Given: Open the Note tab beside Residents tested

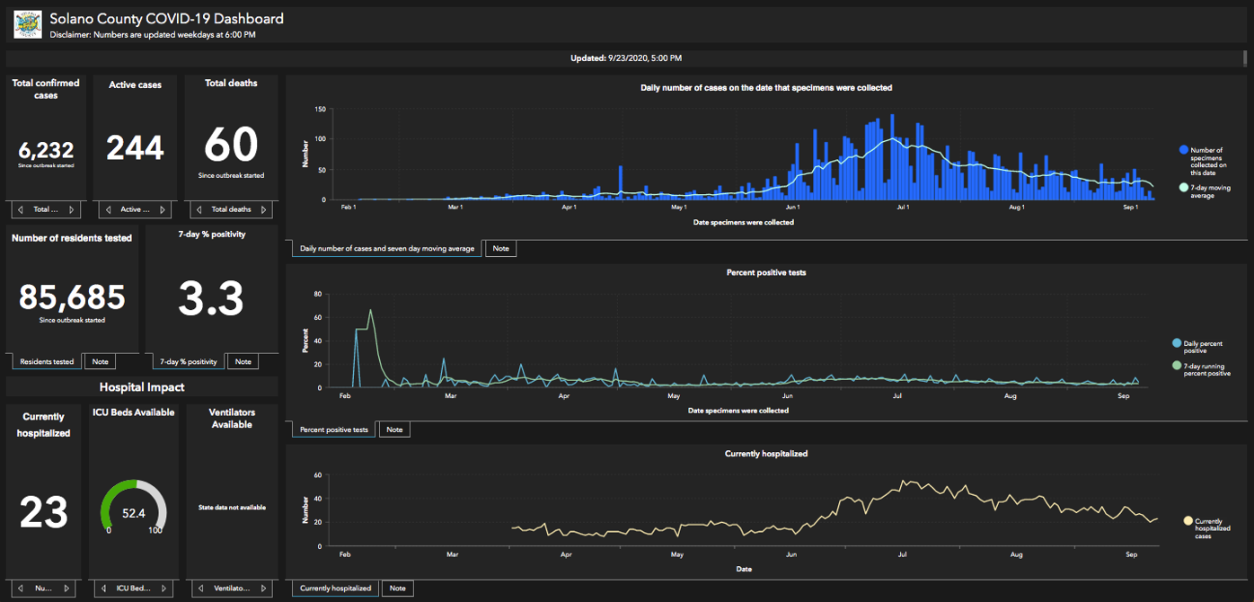Looking at the screenshot, I should [x=100, y=361].
